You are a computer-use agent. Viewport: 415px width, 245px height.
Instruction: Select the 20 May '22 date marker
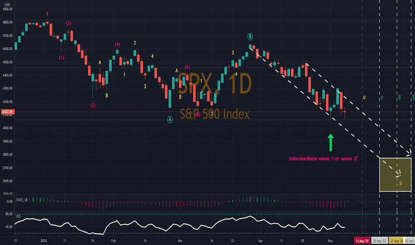tap(379, 241)
